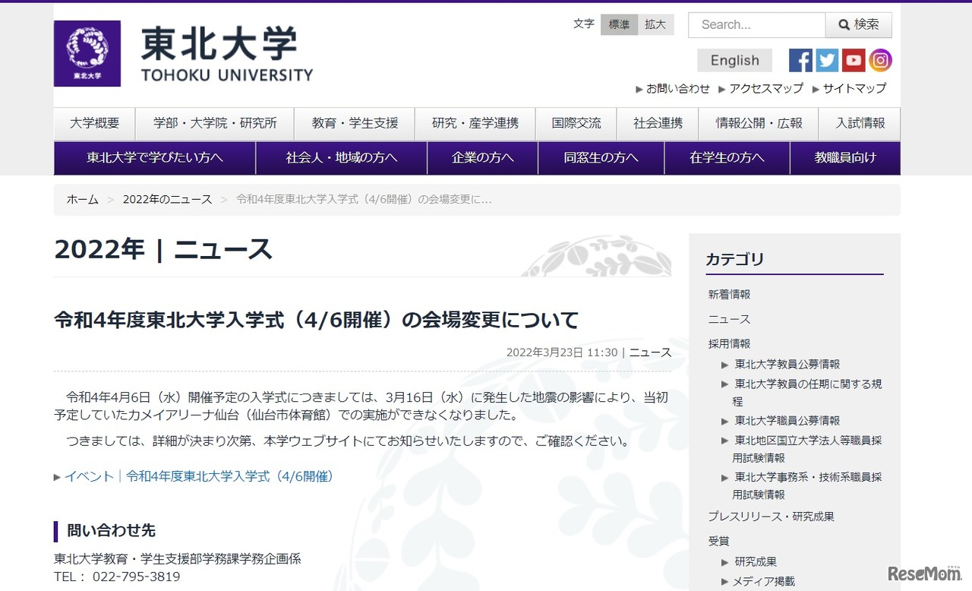This screenshot has width=972, height=591.
Task: Open 東北大学教員の任期に関する規程 sidebar link
Action: [x=807, y=393]
